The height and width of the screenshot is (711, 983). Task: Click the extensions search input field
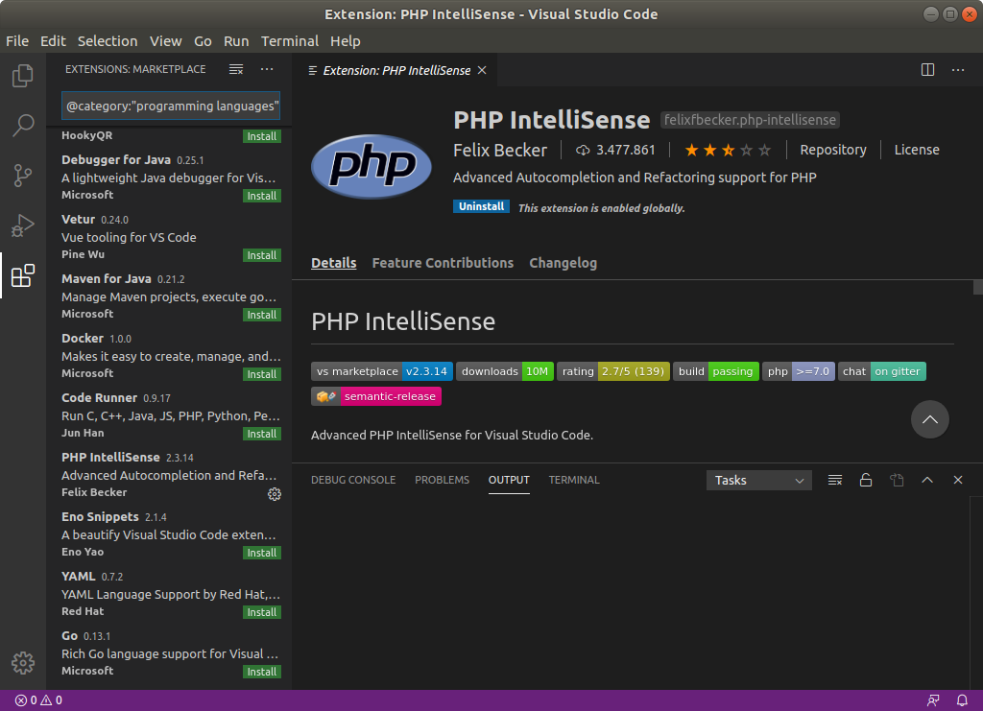171,106
